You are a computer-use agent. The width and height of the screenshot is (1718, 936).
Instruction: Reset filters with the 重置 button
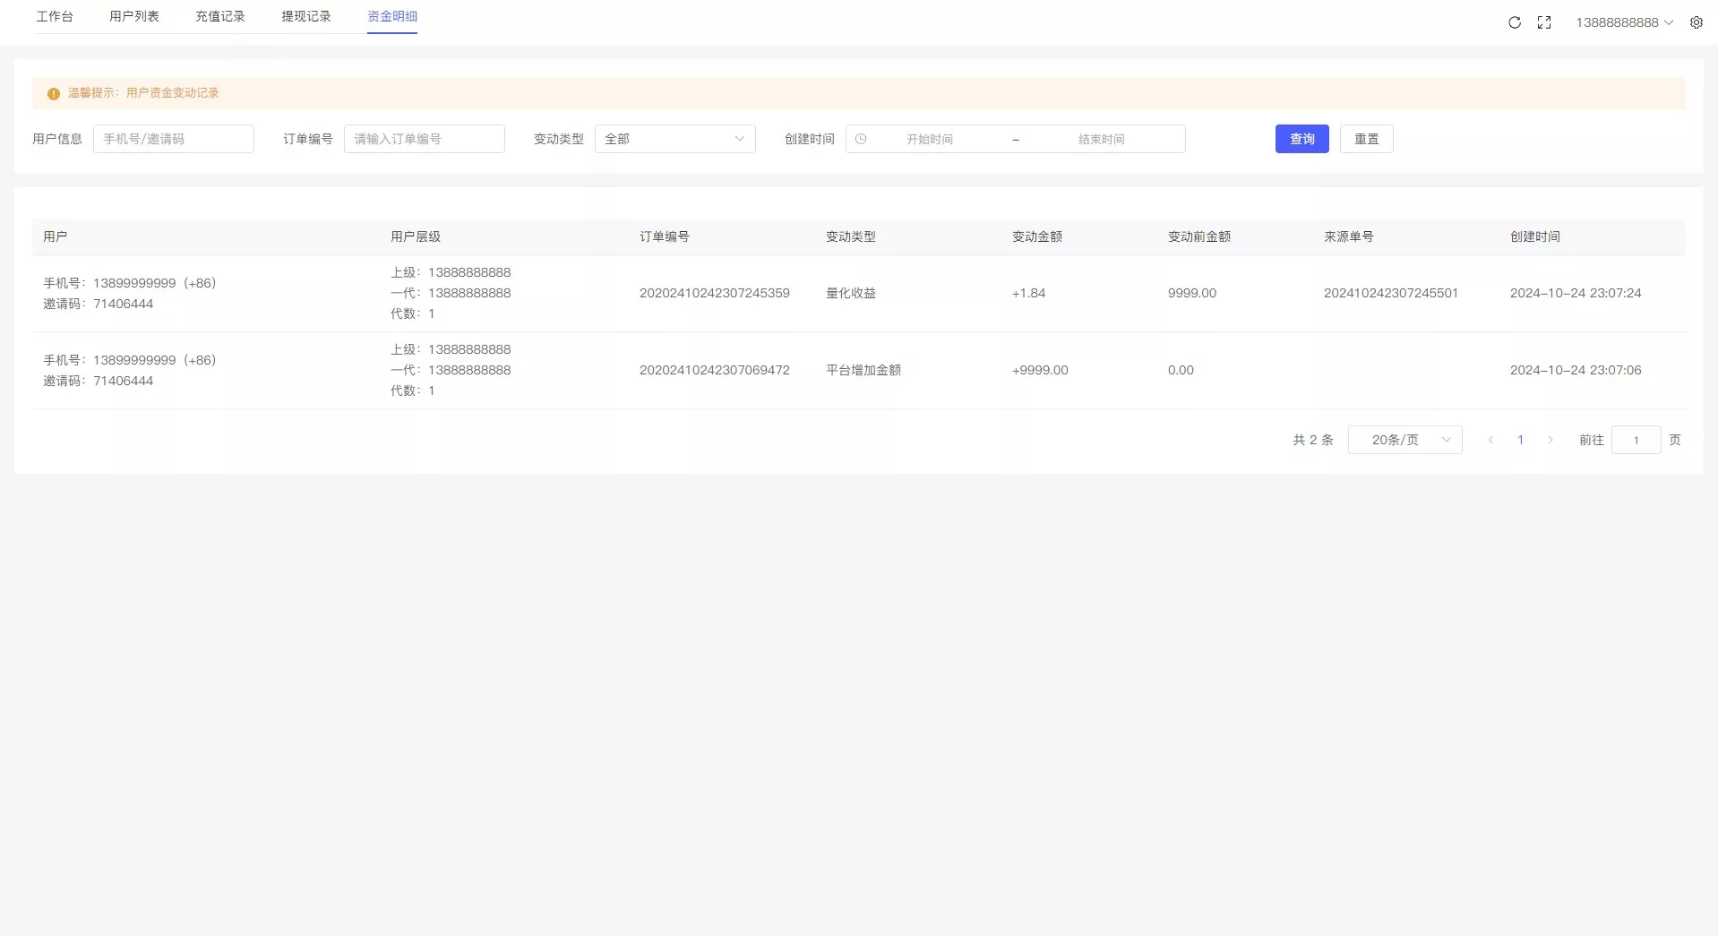pos(1366,139)
